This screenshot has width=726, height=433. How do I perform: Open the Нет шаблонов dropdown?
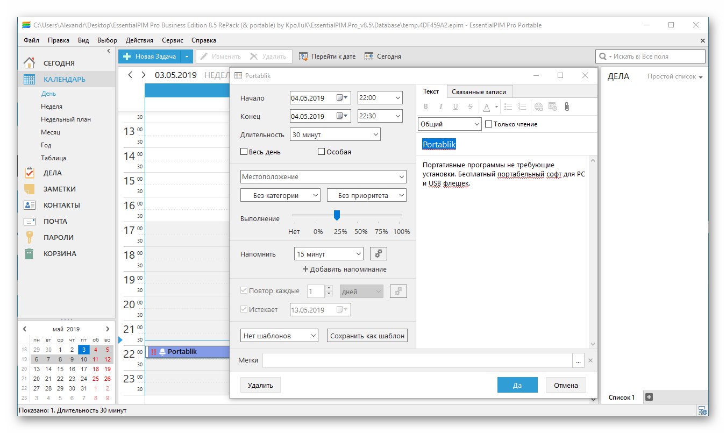[314, 336]
